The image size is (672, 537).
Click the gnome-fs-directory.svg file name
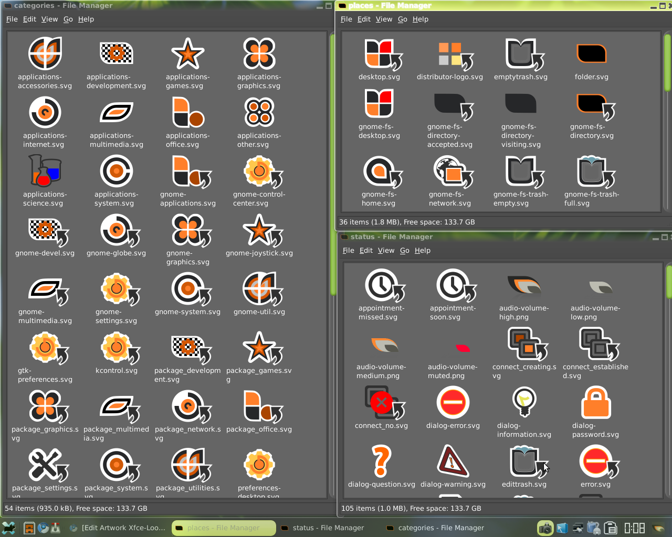[x=591, y=131]
